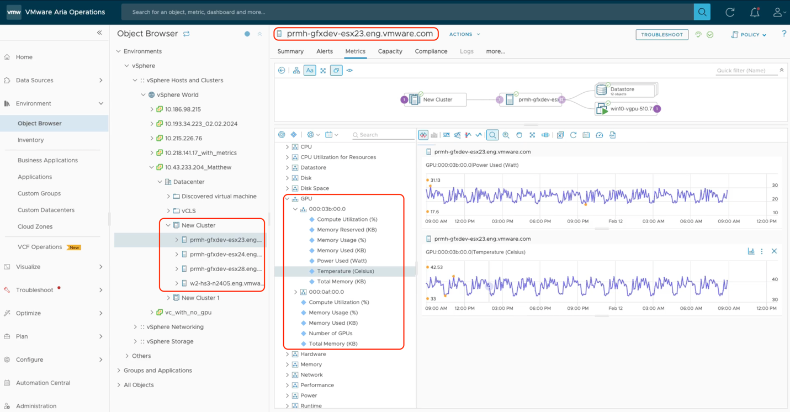Select Power Used (Watt) metric
The height and width of the screenshot is (412, 790).
coord(342,261)
